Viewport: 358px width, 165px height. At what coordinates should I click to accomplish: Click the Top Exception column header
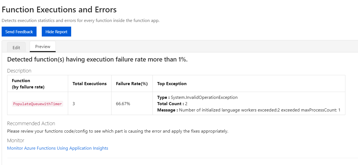click(x=172, y=83)
